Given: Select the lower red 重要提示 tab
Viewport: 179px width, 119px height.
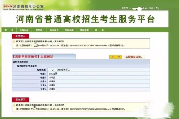Looking at the screenshot, I should click(x=21, y=100).
